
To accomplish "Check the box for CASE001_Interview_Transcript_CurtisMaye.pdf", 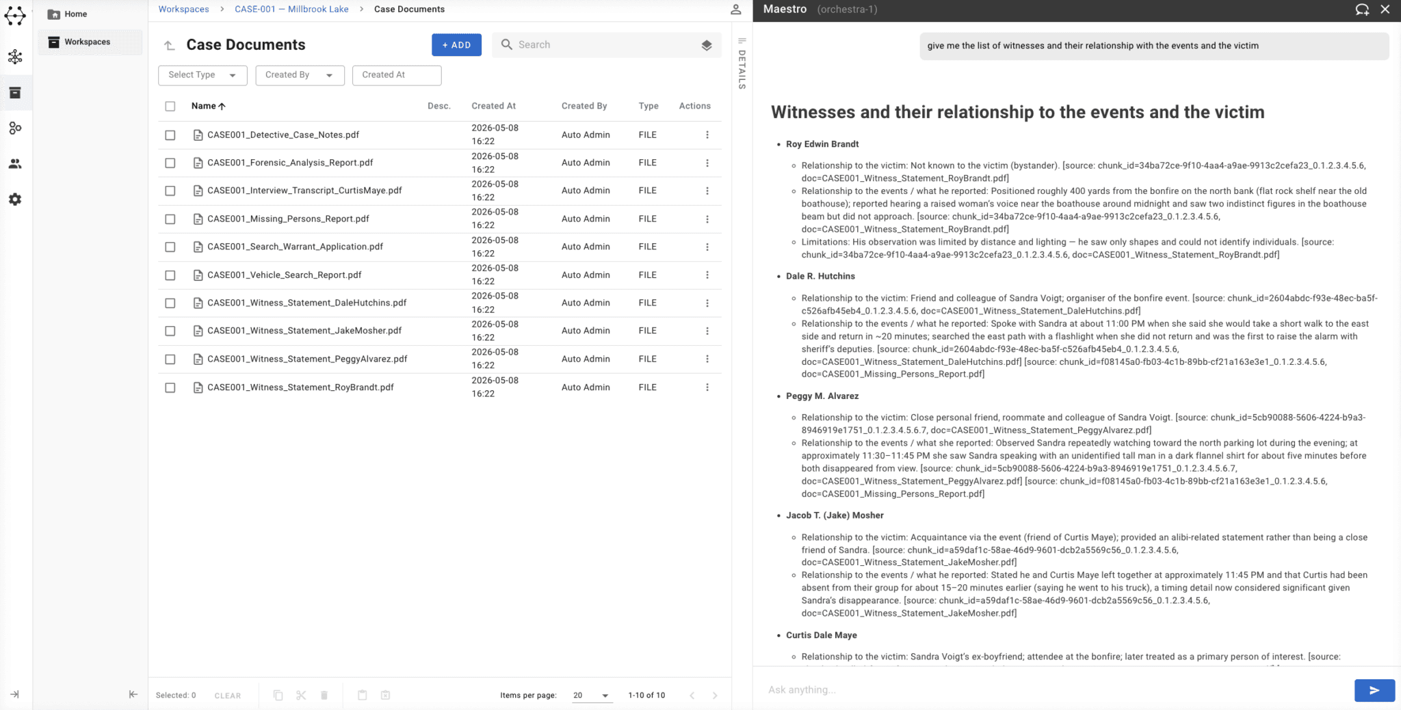I will [x=170, y=191].
